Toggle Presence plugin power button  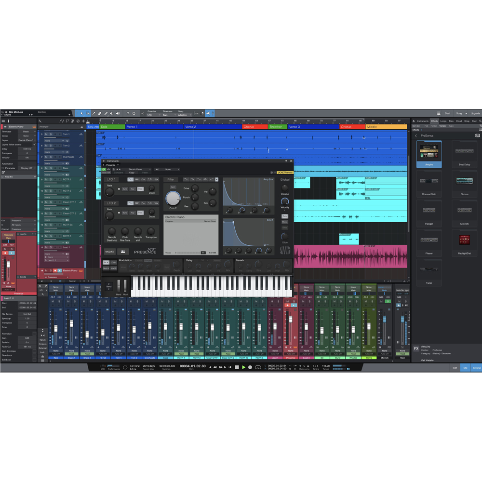coord(104,169)
